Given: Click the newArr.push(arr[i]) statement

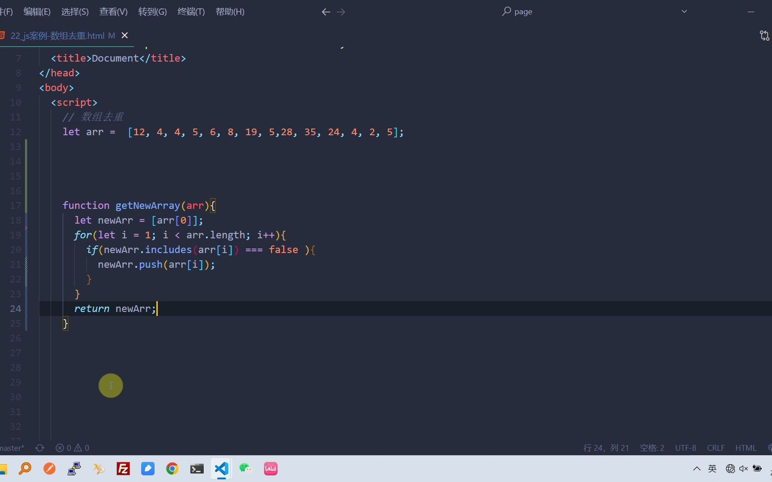Looking at the screenshot, I should tap(156, 265).
